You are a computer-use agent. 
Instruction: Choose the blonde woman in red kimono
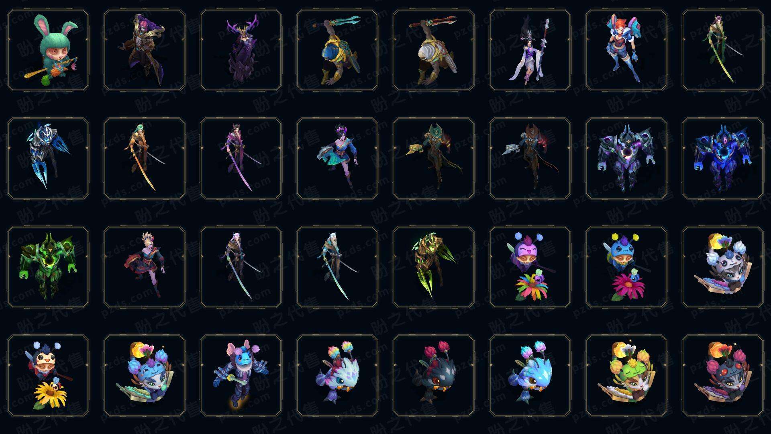click(x=145, y=267)
